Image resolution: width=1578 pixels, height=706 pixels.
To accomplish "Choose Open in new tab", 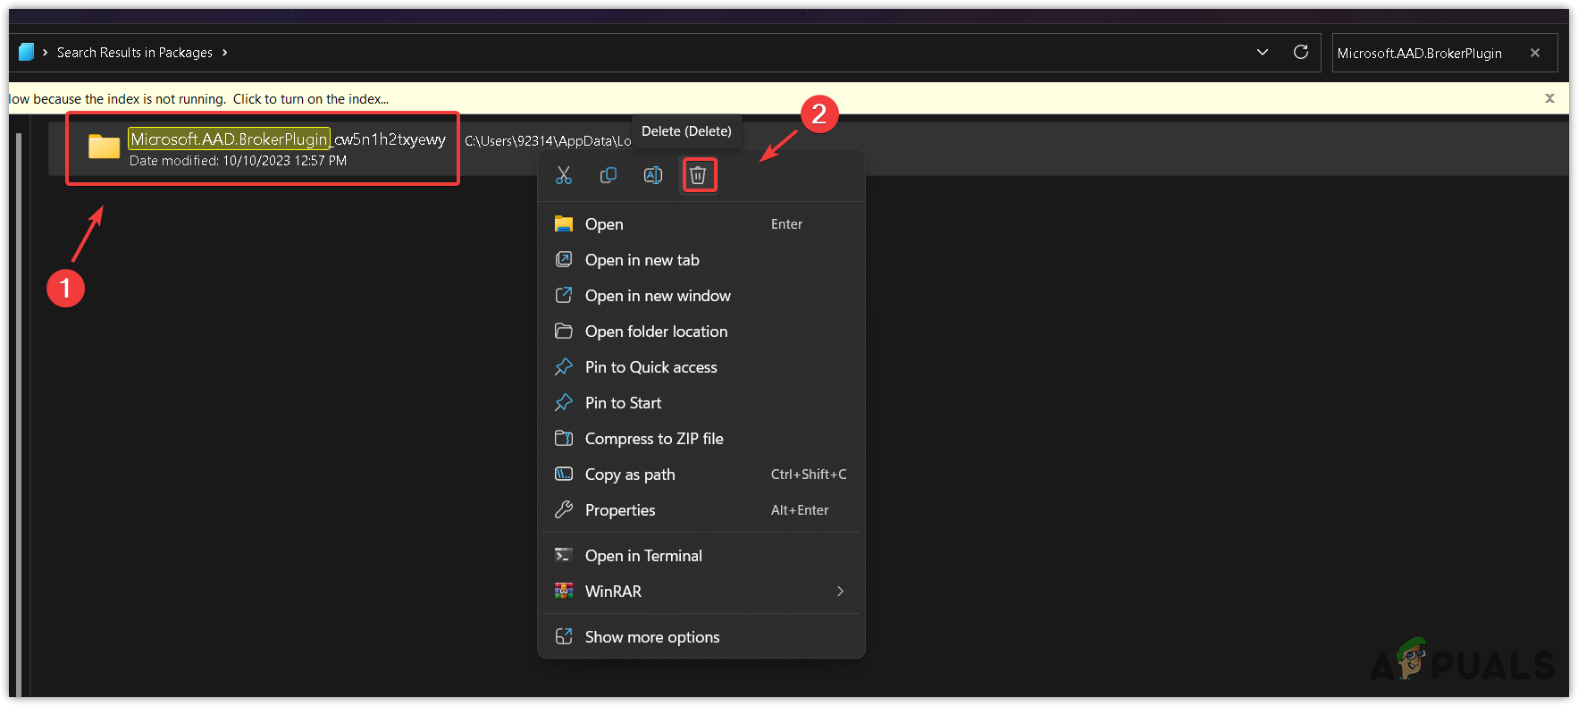I will coord(701,260).
